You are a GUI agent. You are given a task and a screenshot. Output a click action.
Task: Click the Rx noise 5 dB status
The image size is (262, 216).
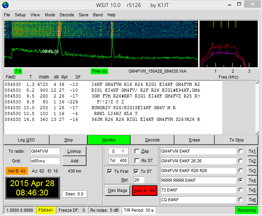click(x=104, y=210)
